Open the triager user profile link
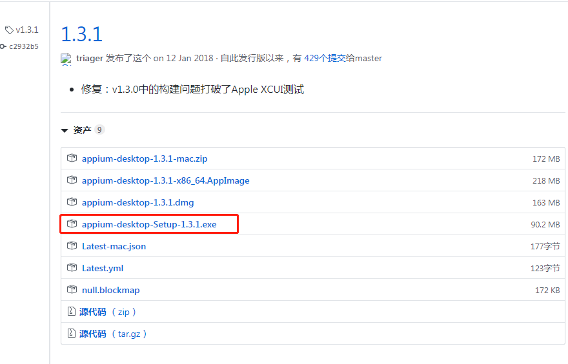The height and width of the screenshot is (364, 568). (90, 58)
